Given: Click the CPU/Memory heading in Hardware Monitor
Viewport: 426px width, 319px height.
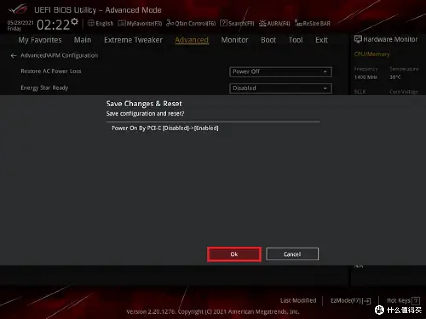Looking at the screenshot, I should 372,54.
